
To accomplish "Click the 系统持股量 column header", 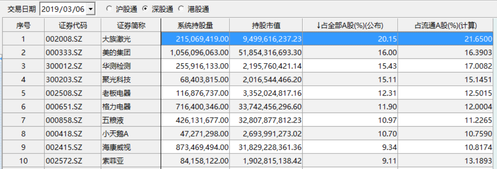I will 195,26.
